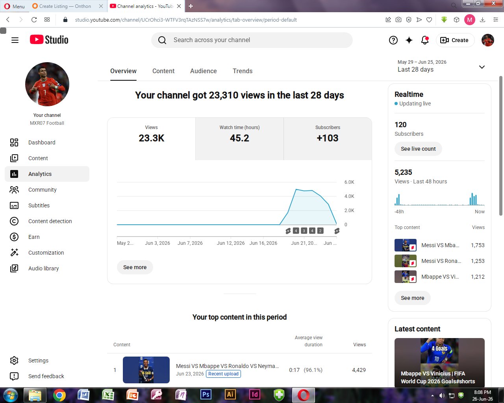Click the Earn dollar icon
Image resolution: width=504 pixels, height=403 pixels.
14,237
